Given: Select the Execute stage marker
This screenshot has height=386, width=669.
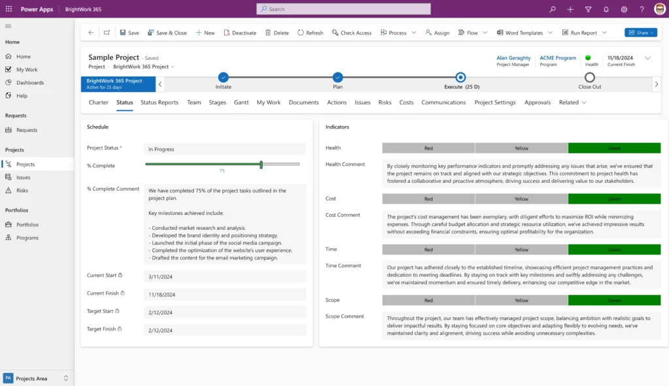Looking at the screenshot, I should tap(461, 77).
